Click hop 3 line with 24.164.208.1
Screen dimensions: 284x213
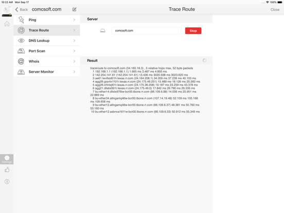pos(144,78)
